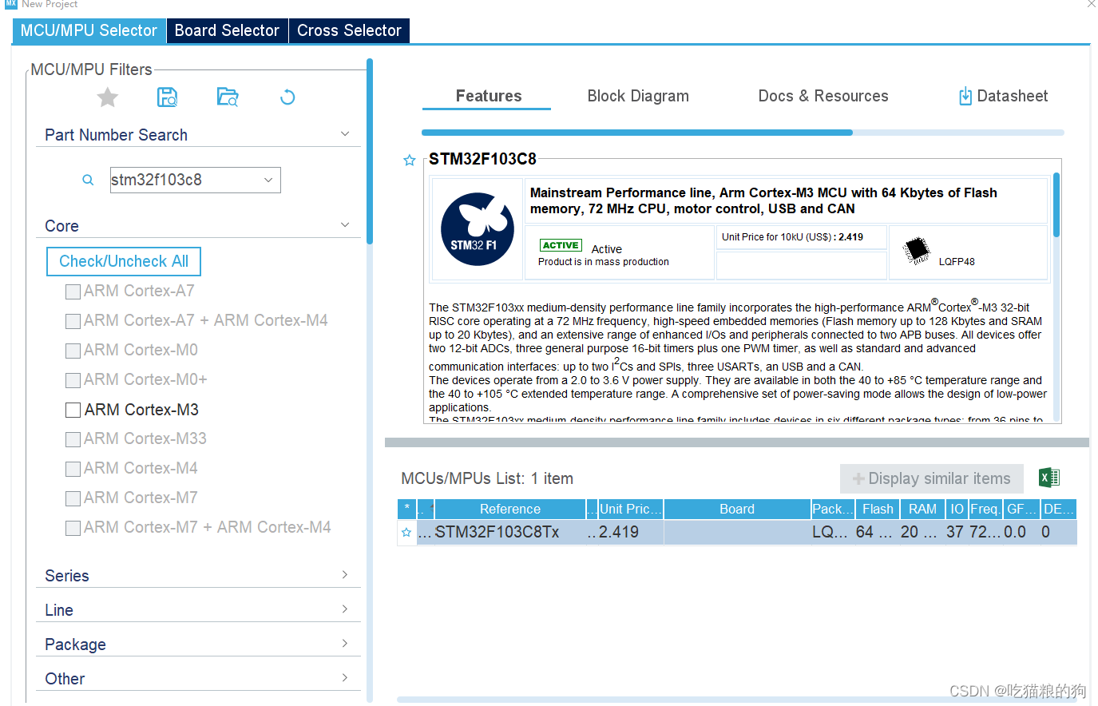The width and height of the screenshot is (1098, 706).
Task: Reset all filters refresh icon
Action: (x=287, y=97)
